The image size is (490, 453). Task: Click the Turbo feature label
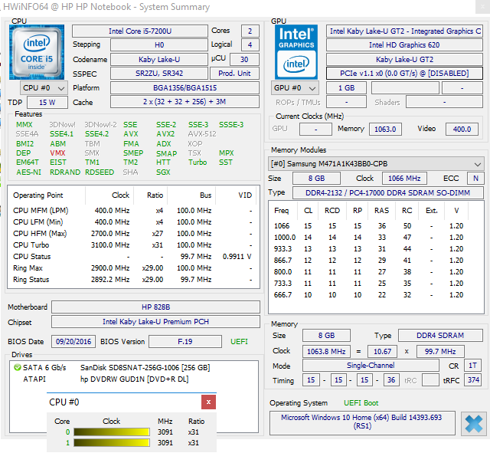pos(198,162)
